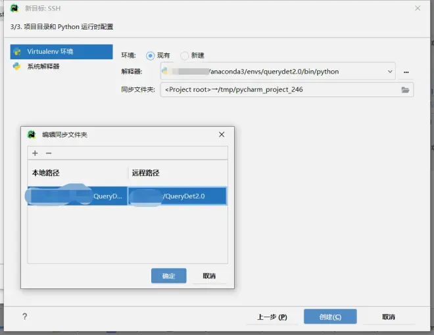Open folder browser for 同步文件夹 field

coord(405,90)
